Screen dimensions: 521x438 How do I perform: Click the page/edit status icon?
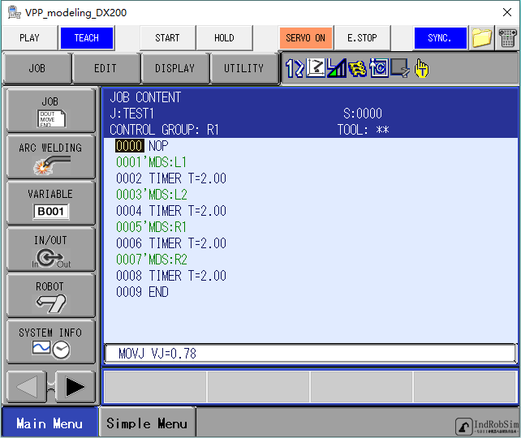pos(400,68)
